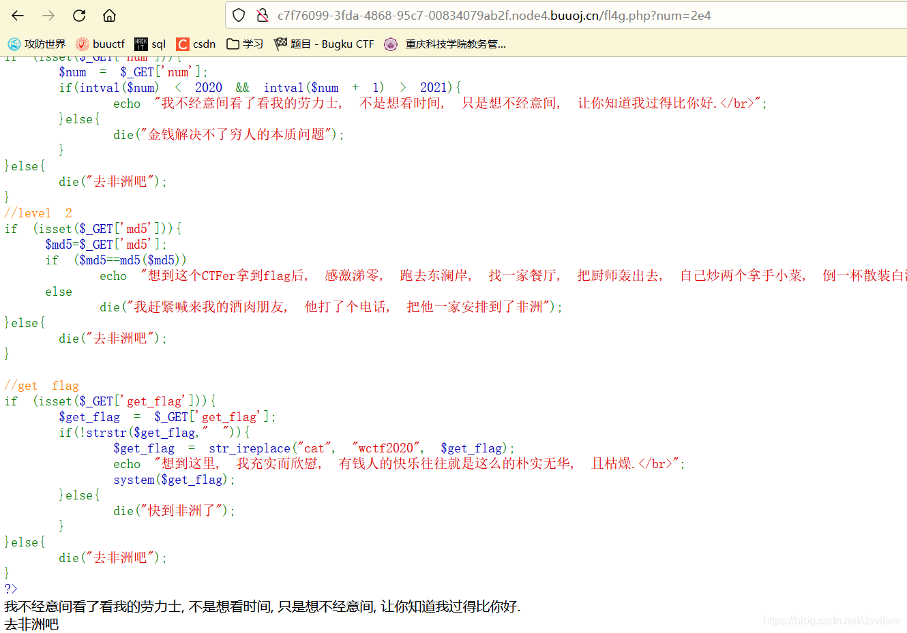This screenshot has width=907, height=633.
Task: Click the 'if(!strstr($get_flag," ")){' line
Action: [x=154, y=433]
